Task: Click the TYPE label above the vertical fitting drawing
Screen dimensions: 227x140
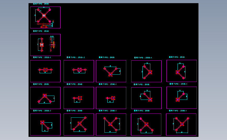Action: coord(41,31)
